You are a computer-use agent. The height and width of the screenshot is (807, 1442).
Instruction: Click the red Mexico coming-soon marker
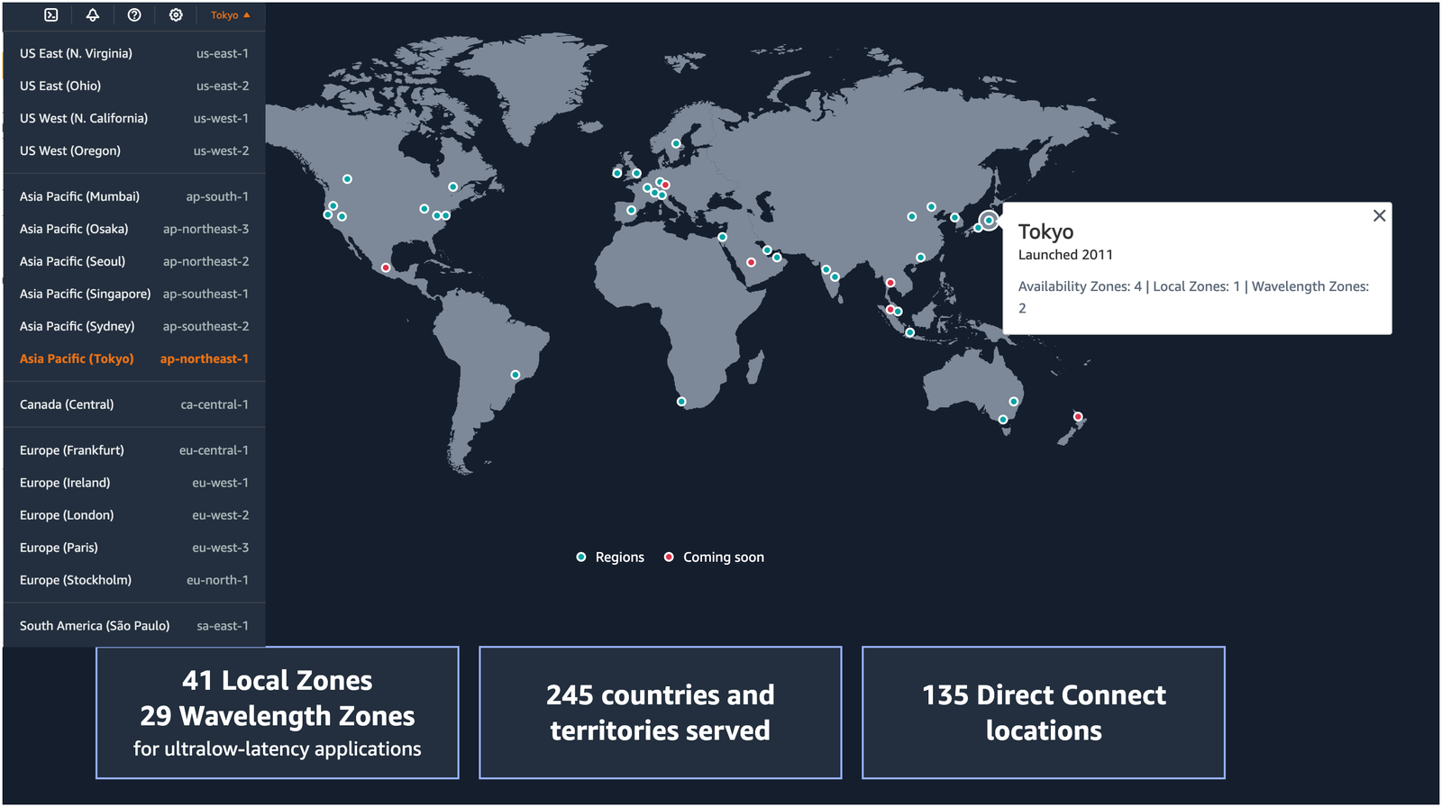386,267
